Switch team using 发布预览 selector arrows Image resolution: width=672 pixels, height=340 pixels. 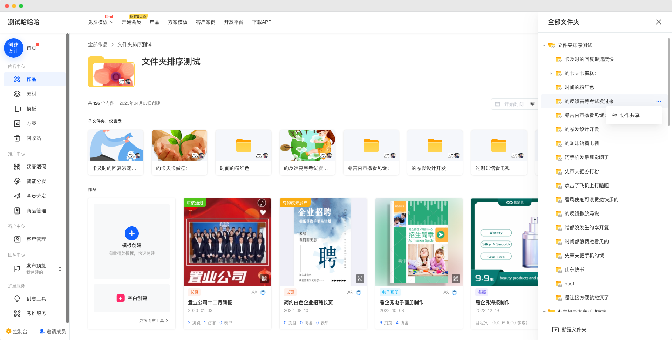point(60,269)
